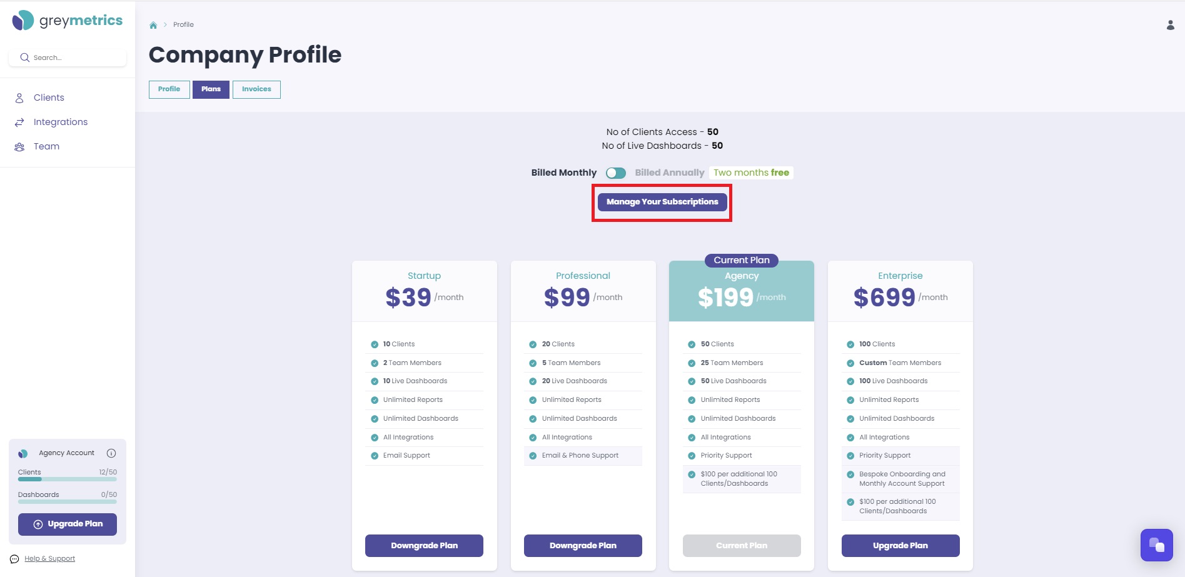The width and height of the screenshot is (1185, 577).
Task: Click the Integrations arrows icon
Action: tap(19, 122)
